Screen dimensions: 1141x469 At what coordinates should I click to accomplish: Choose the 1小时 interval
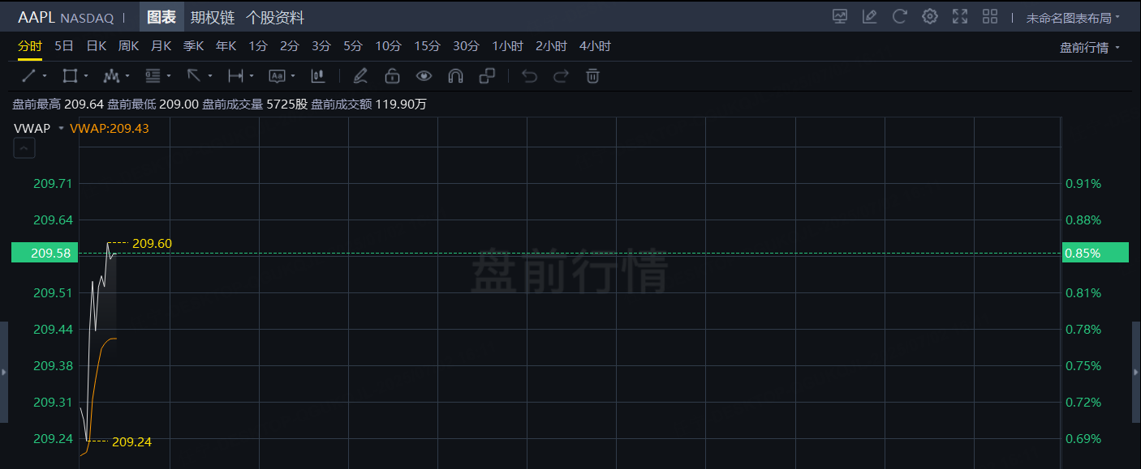508,46
